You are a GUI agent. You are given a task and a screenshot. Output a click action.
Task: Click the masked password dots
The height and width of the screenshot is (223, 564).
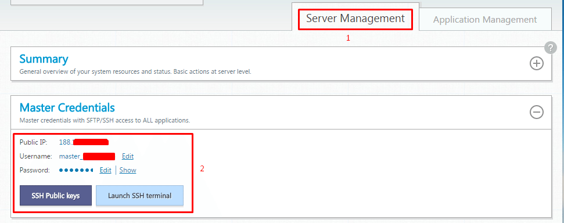[x=76, y=170]
